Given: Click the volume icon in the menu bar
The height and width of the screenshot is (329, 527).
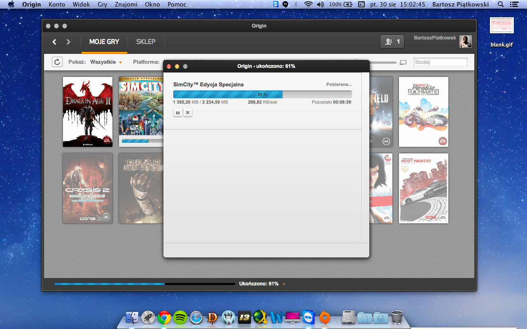Looking at the screenshot, I should tap(320, 5).
